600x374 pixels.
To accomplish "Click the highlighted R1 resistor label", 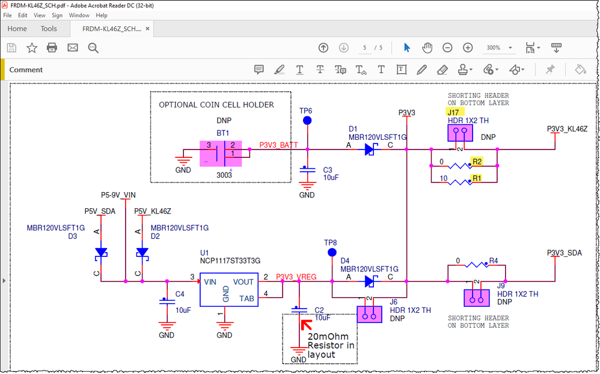I will click(477, 178).
